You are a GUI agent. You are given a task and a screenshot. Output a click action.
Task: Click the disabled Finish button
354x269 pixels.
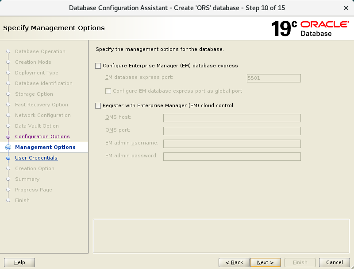tap(300, 262)
